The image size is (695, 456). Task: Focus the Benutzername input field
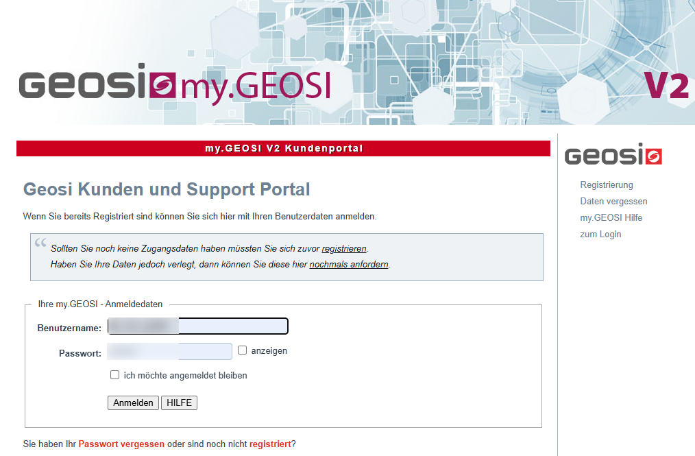click(x=197, y=326)
